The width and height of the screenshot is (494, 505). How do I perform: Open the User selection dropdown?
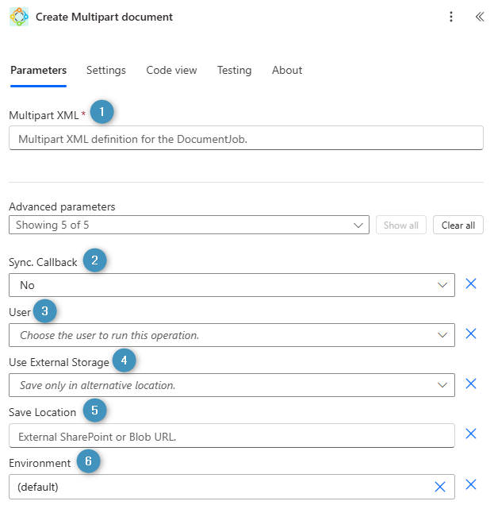232,335
